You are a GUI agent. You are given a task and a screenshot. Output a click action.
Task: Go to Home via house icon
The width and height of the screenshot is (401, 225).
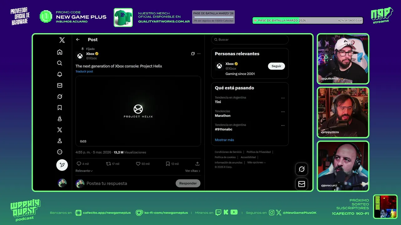click(60, 52)
